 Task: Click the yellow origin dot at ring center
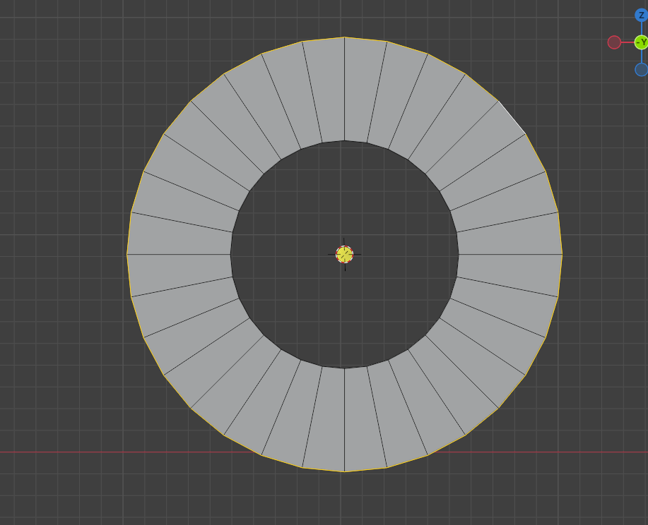point(345,254)
